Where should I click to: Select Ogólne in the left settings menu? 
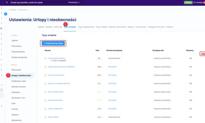coord(14,41)
